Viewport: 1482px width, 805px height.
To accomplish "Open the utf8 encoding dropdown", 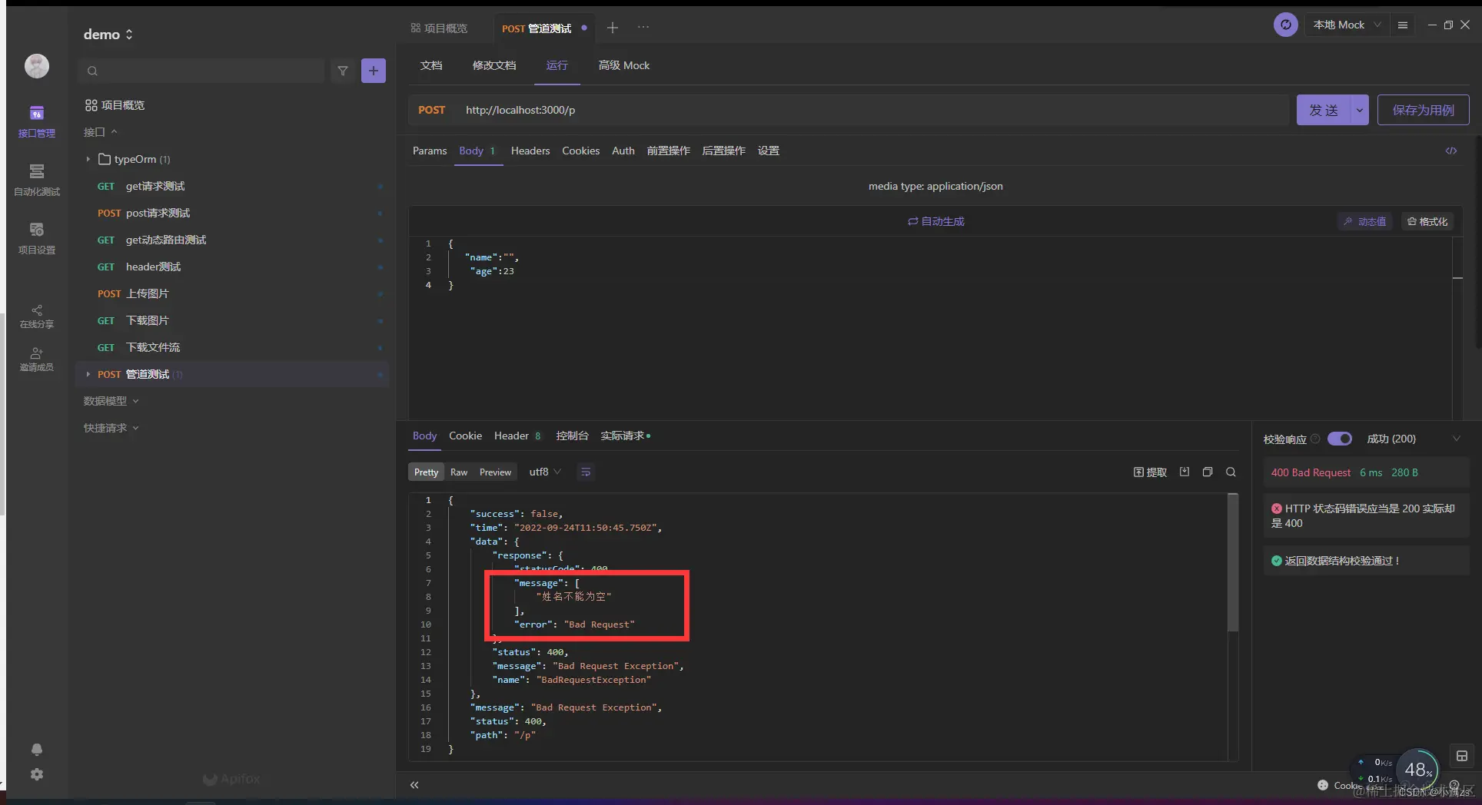I will (x=545, y=472).
